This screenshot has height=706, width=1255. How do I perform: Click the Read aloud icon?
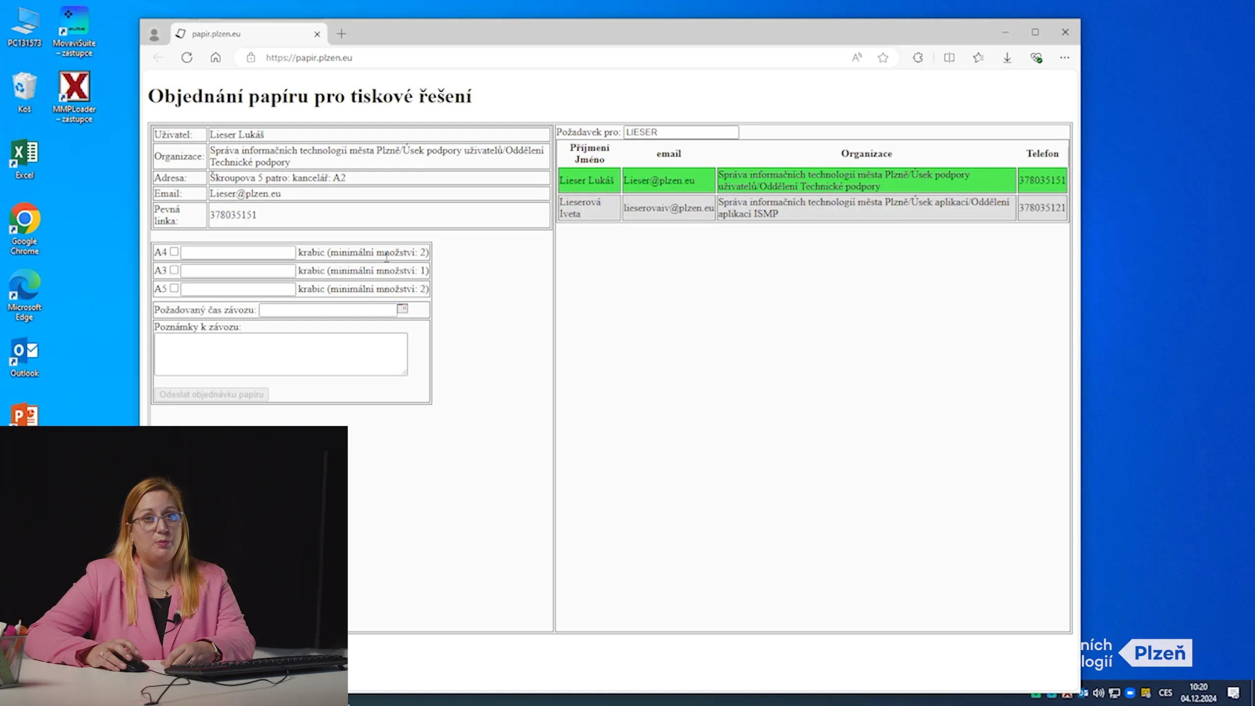(856, 57)
